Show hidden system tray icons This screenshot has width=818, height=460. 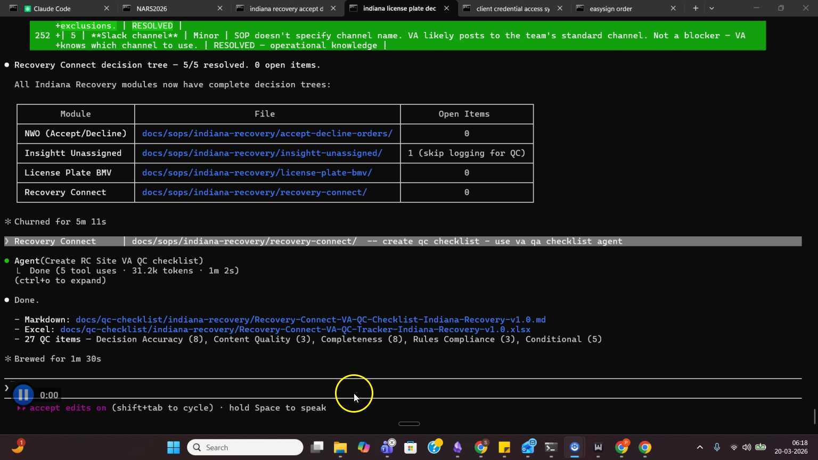point(700,447)
